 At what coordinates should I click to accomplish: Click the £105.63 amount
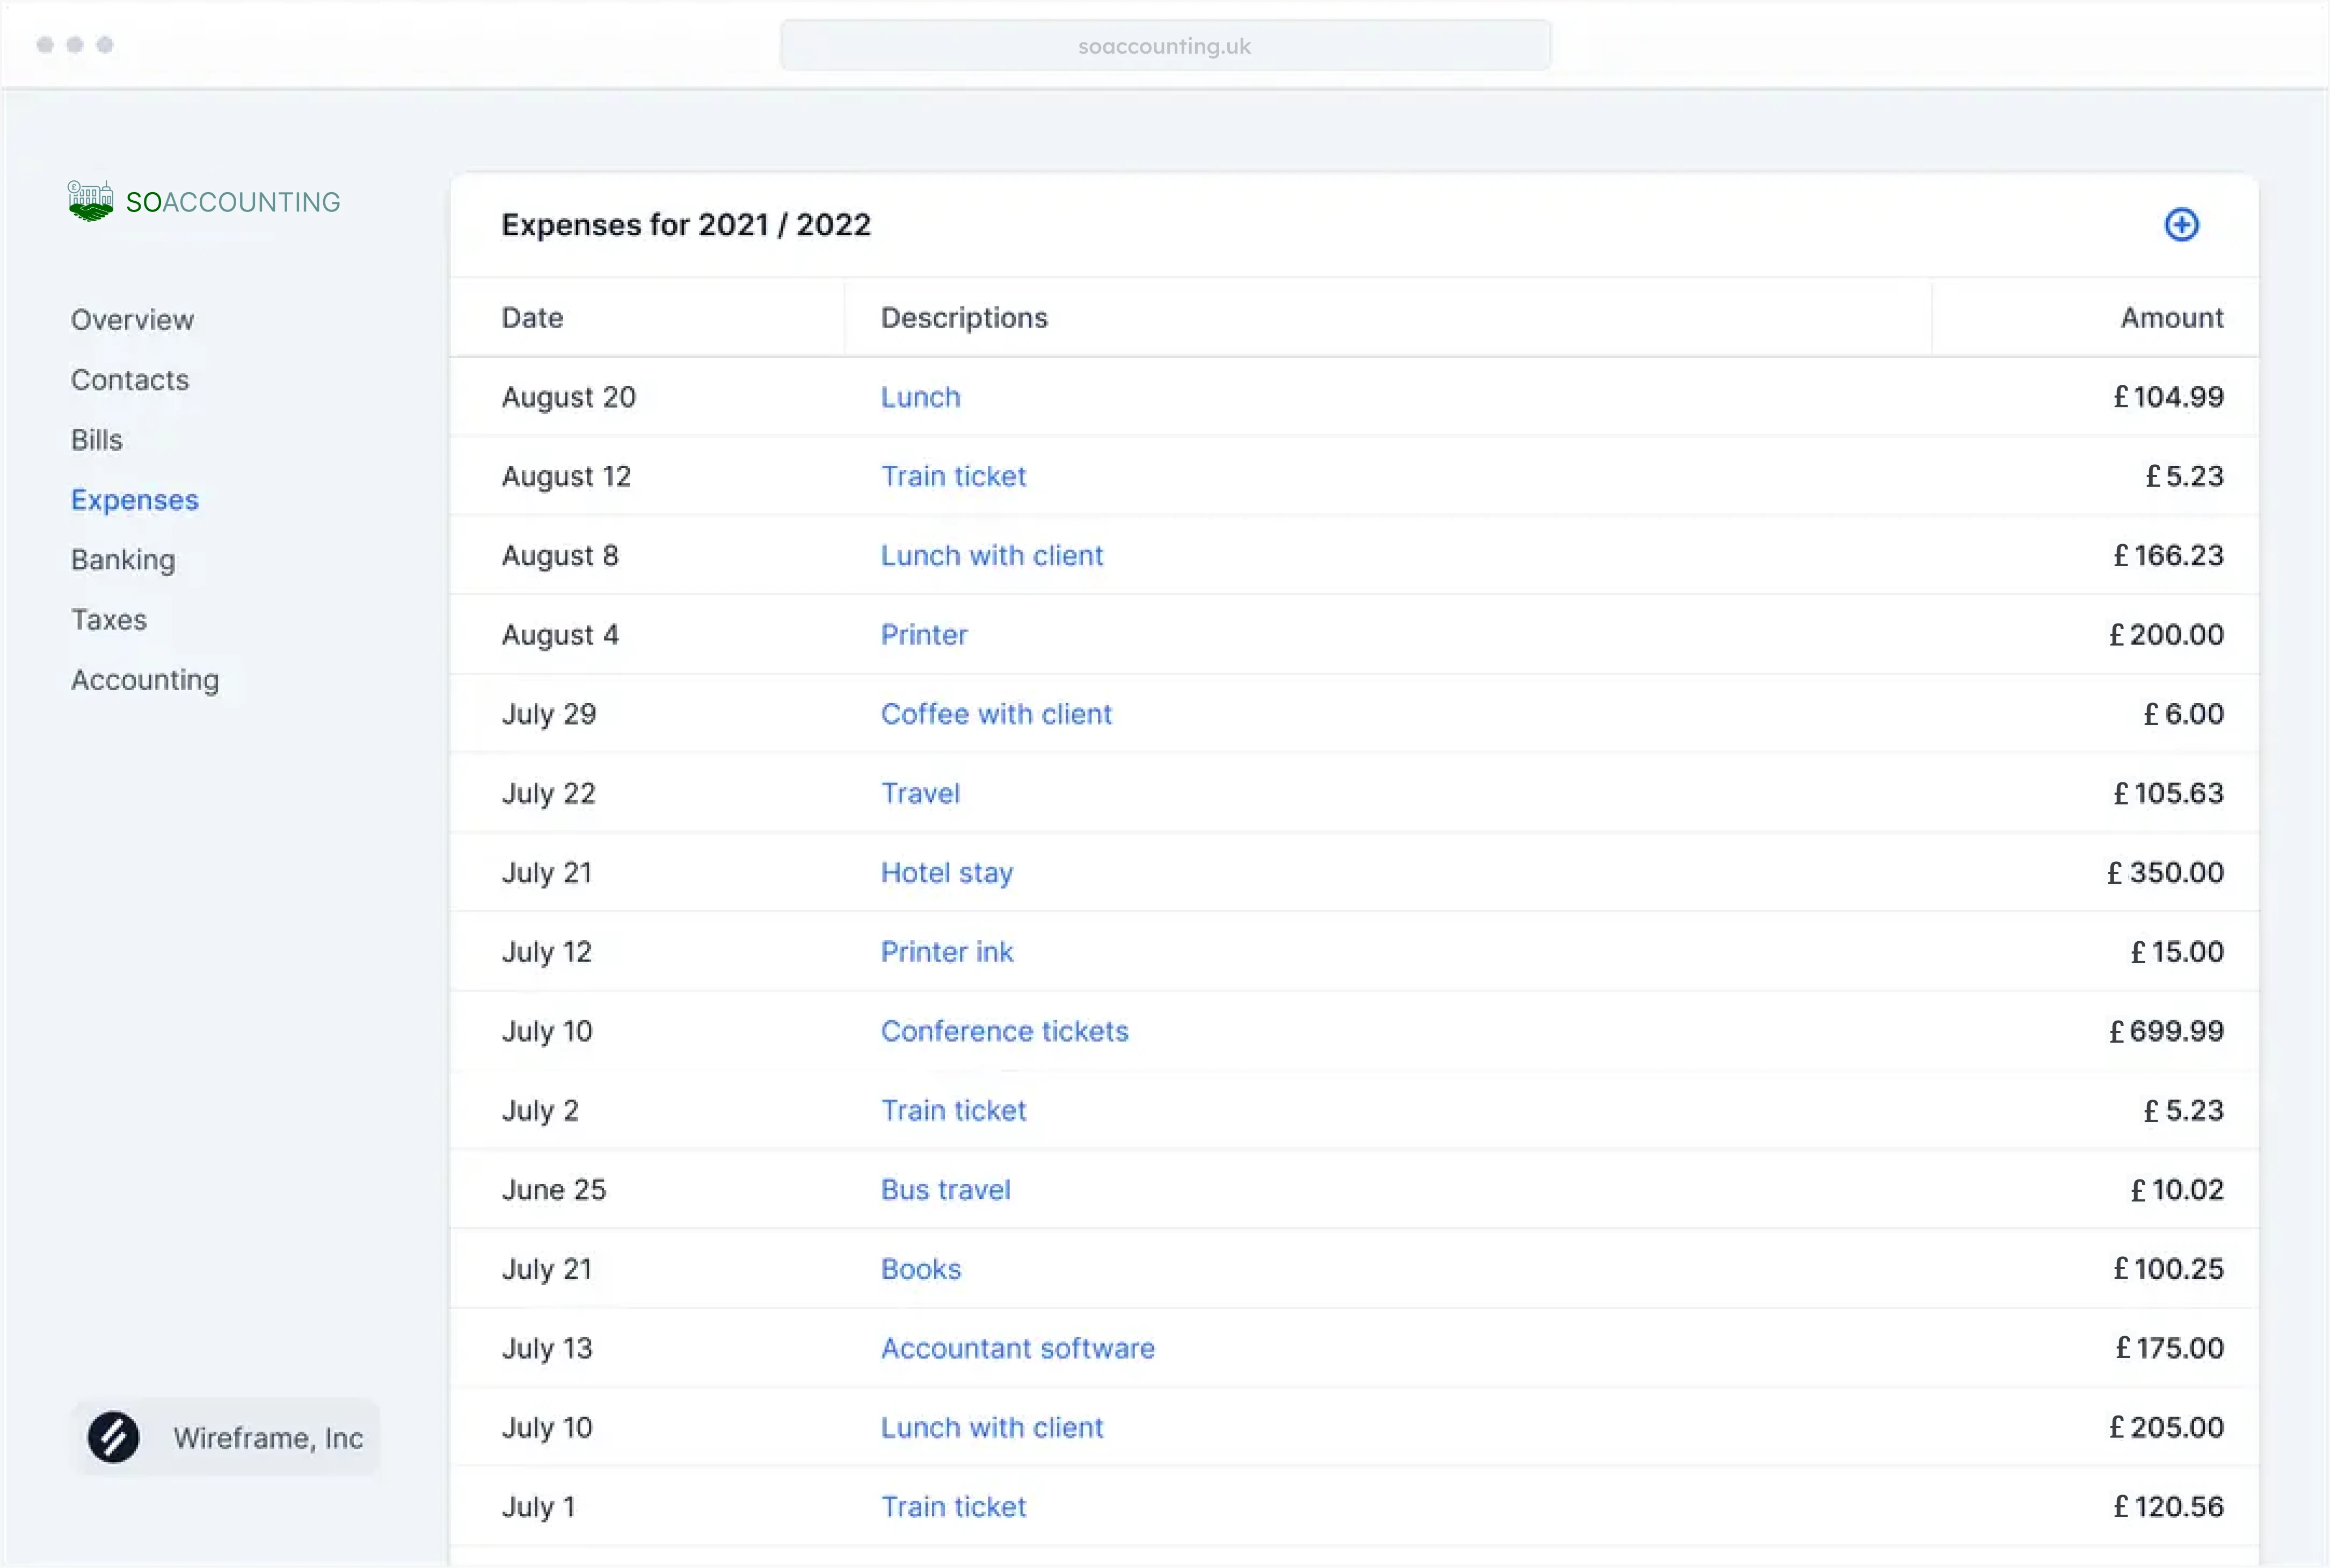point(2168,793)
